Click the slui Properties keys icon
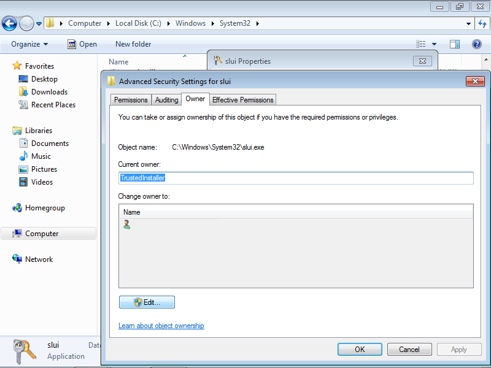The height and width of the screenshot is (368, 491). (218, 60)
